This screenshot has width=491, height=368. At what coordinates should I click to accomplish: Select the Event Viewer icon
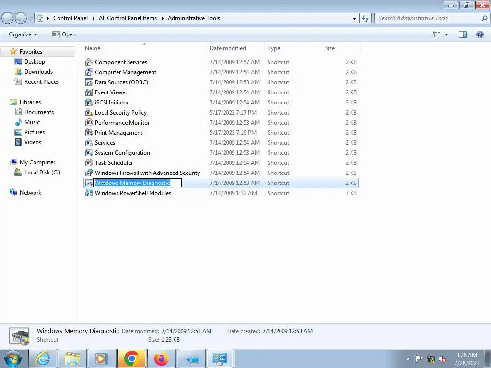pos(89,92)
